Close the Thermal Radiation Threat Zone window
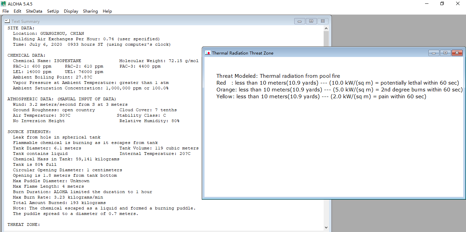466x232 pixels. pos(457,53)
